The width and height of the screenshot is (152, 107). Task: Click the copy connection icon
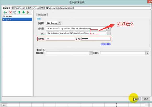15,12
